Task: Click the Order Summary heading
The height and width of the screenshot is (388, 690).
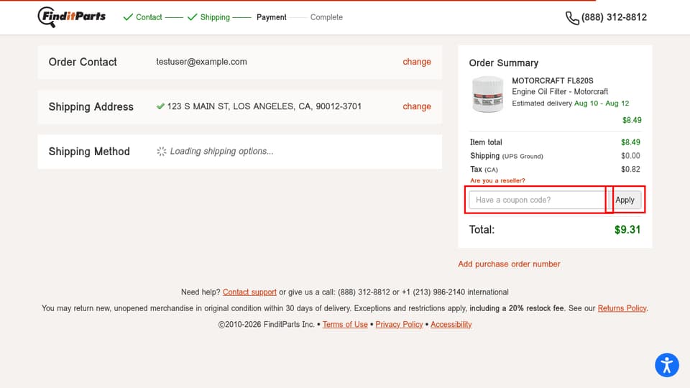Action: coord(503,63)
